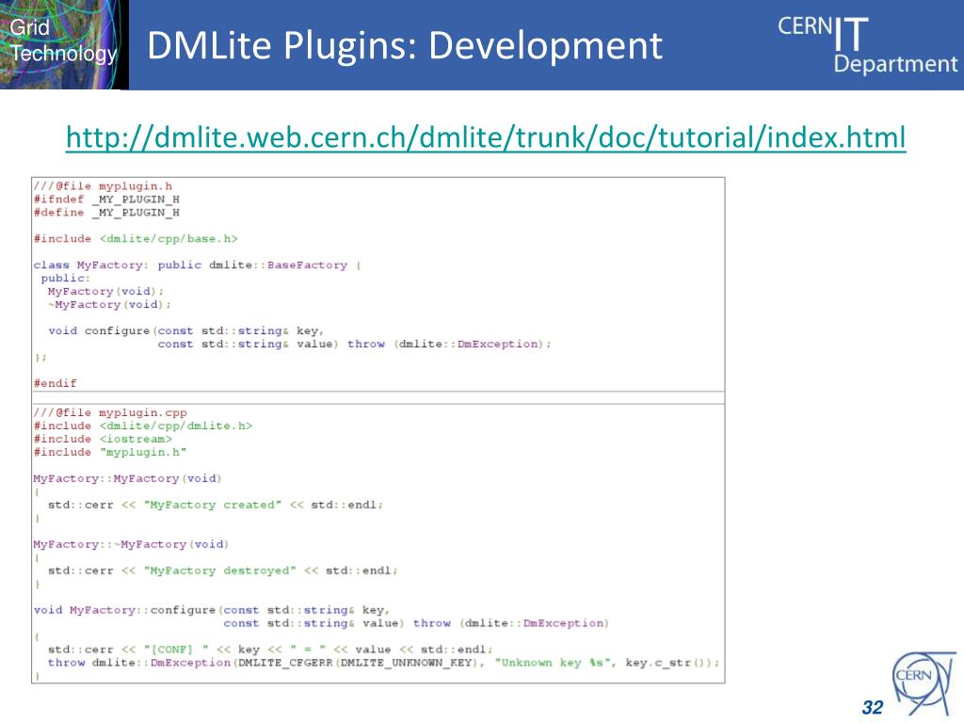964x723 pixels.
Task: Click the 'MyFactory::~MyFactory(void)' definition line
Action: pyautogui.click(x=131, y=544)
